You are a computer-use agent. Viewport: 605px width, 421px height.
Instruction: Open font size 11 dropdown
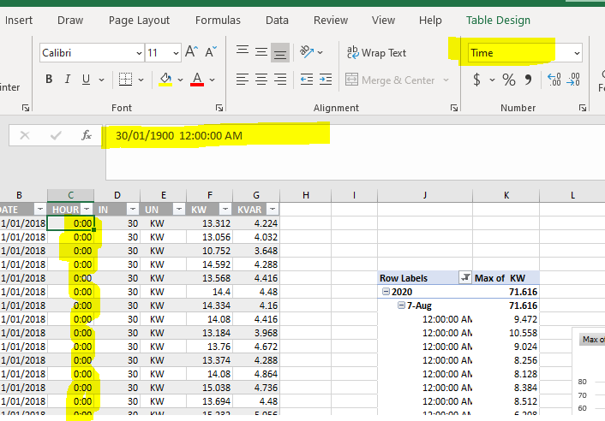coord(176,53)
